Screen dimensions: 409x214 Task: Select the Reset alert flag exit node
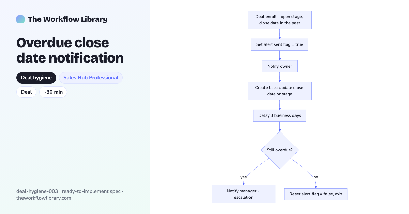pos(316,194)
